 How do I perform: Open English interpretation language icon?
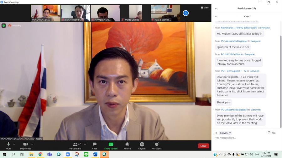click(142, 144)
